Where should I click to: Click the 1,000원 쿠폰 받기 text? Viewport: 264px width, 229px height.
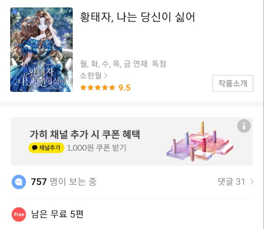coord(97,148)
